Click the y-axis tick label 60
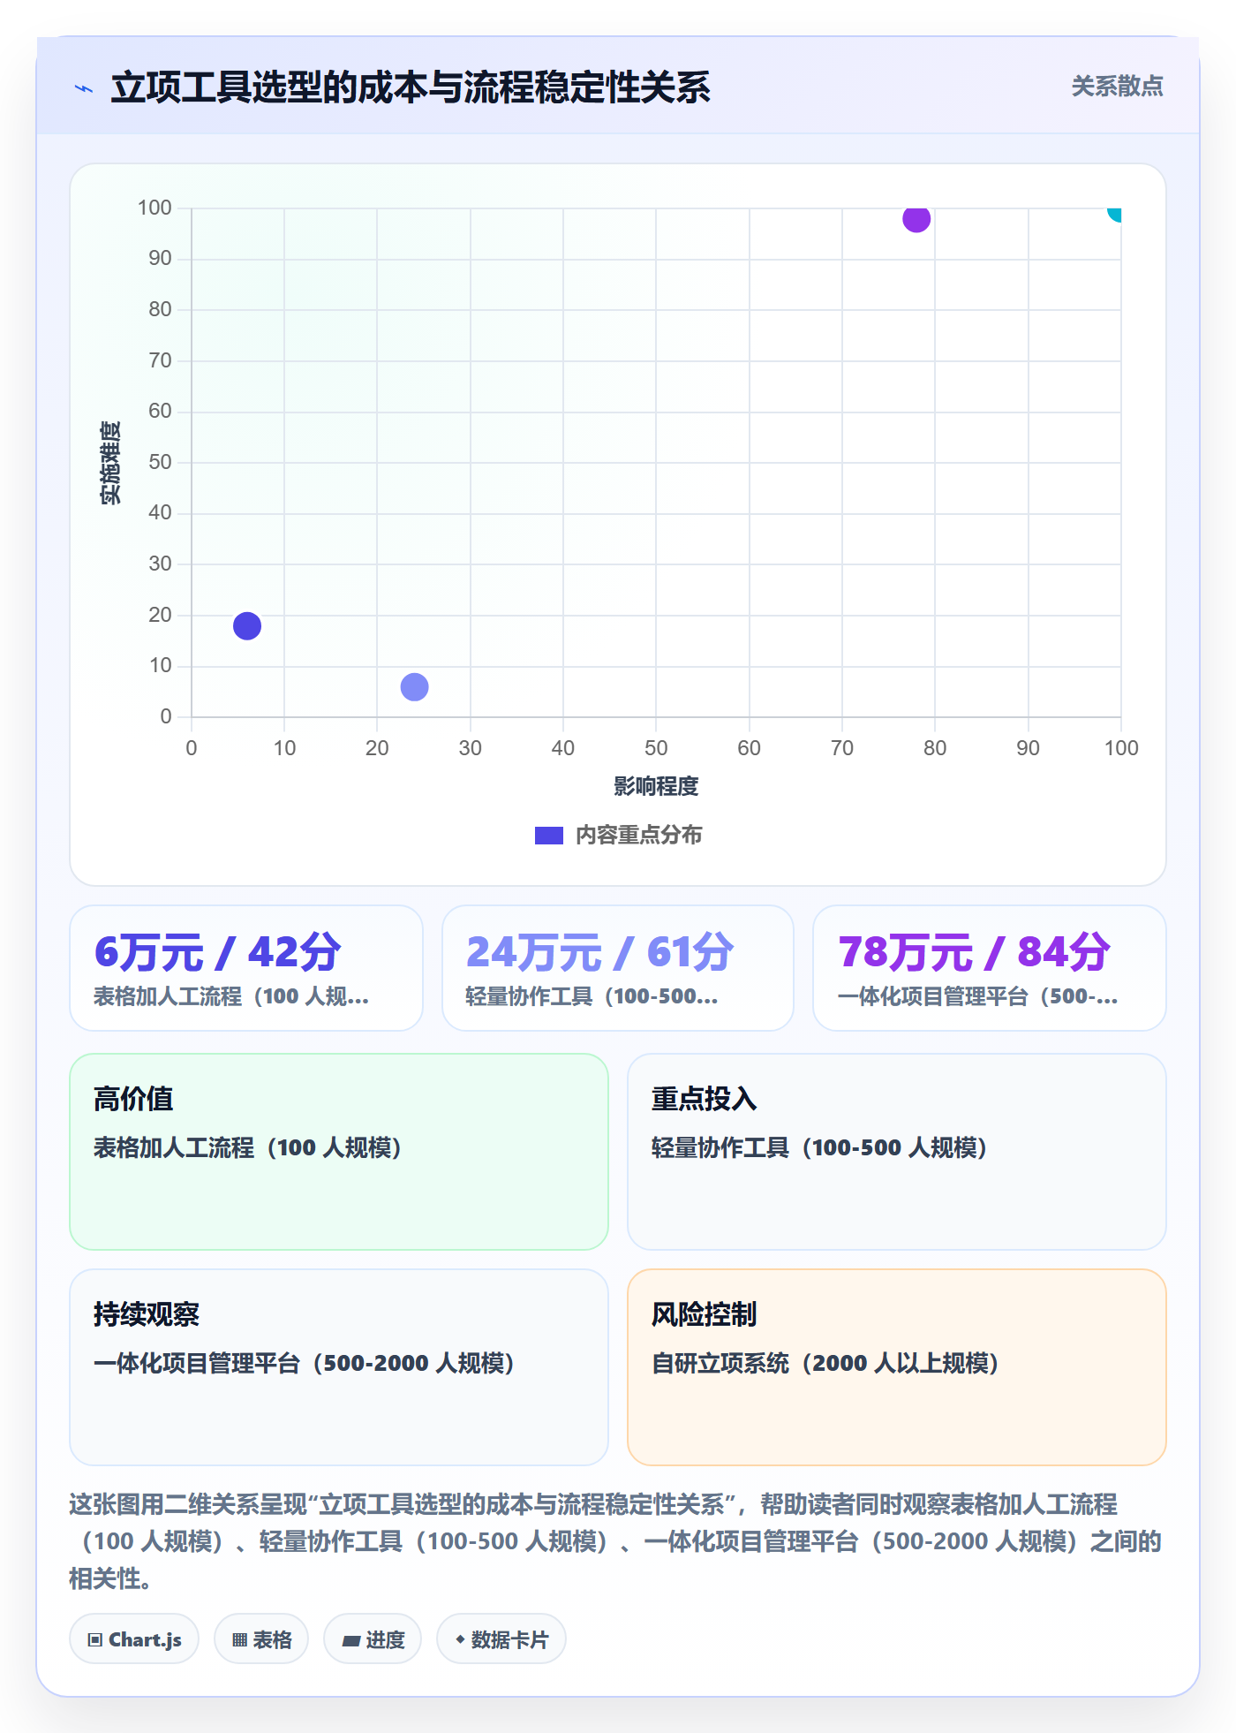The width and height of the screenshot is (1236, 1733). point(160,411)
